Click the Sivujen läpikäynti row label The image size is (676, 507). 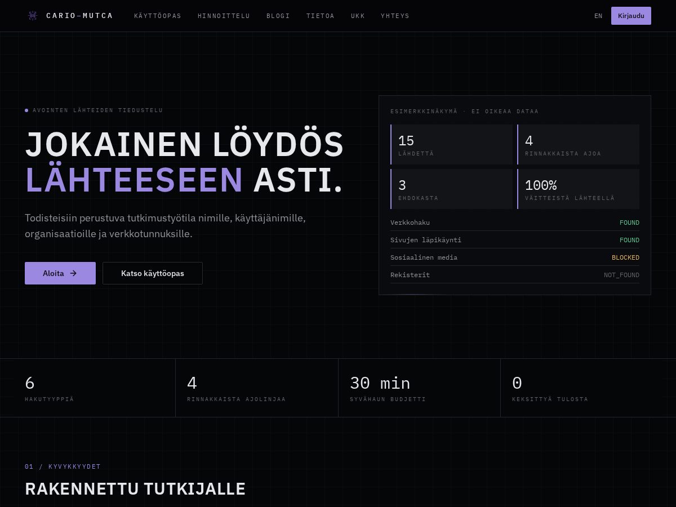[x=426, y=240]
